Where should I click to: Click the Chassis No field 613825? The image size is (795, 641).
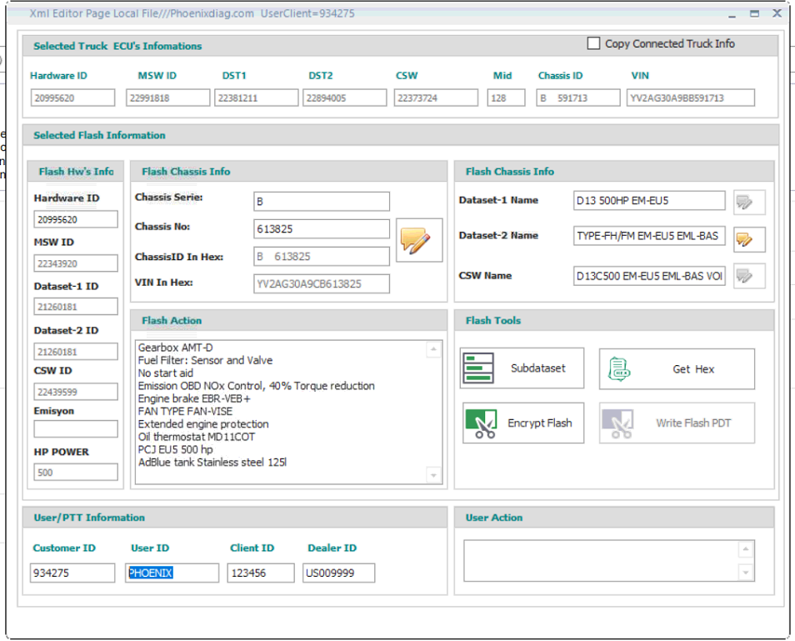322,228
